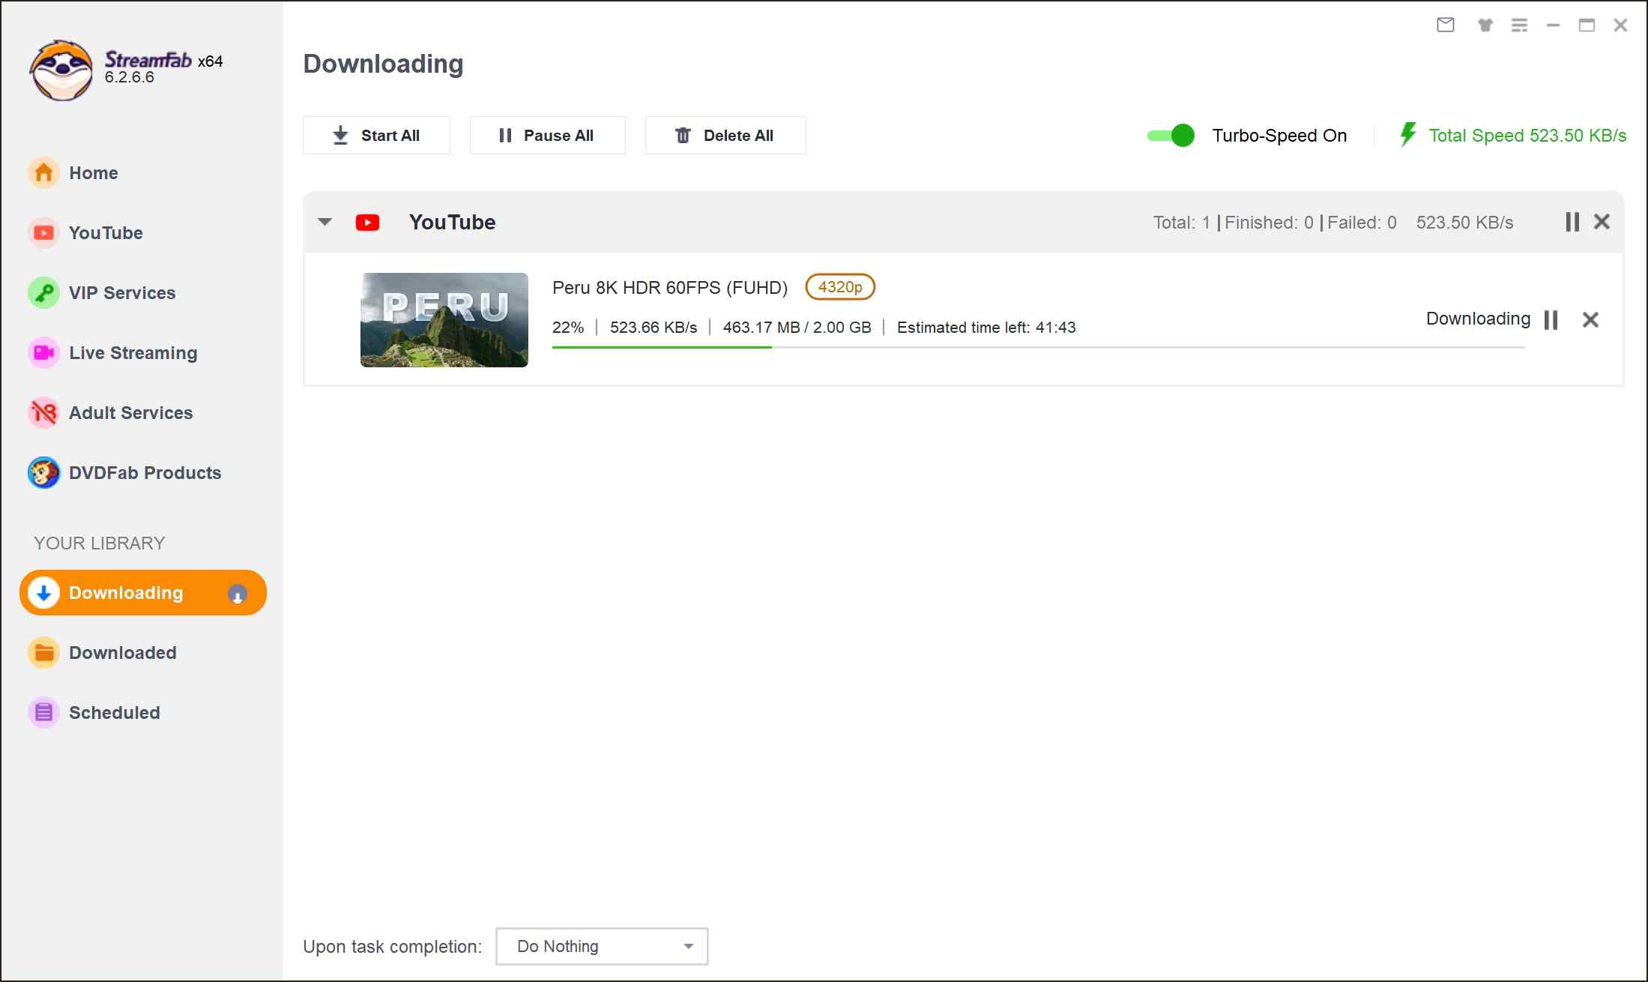Go to the Home screen
The width and height of the screenshot is (1648, 982).
(x=93, y=172)
